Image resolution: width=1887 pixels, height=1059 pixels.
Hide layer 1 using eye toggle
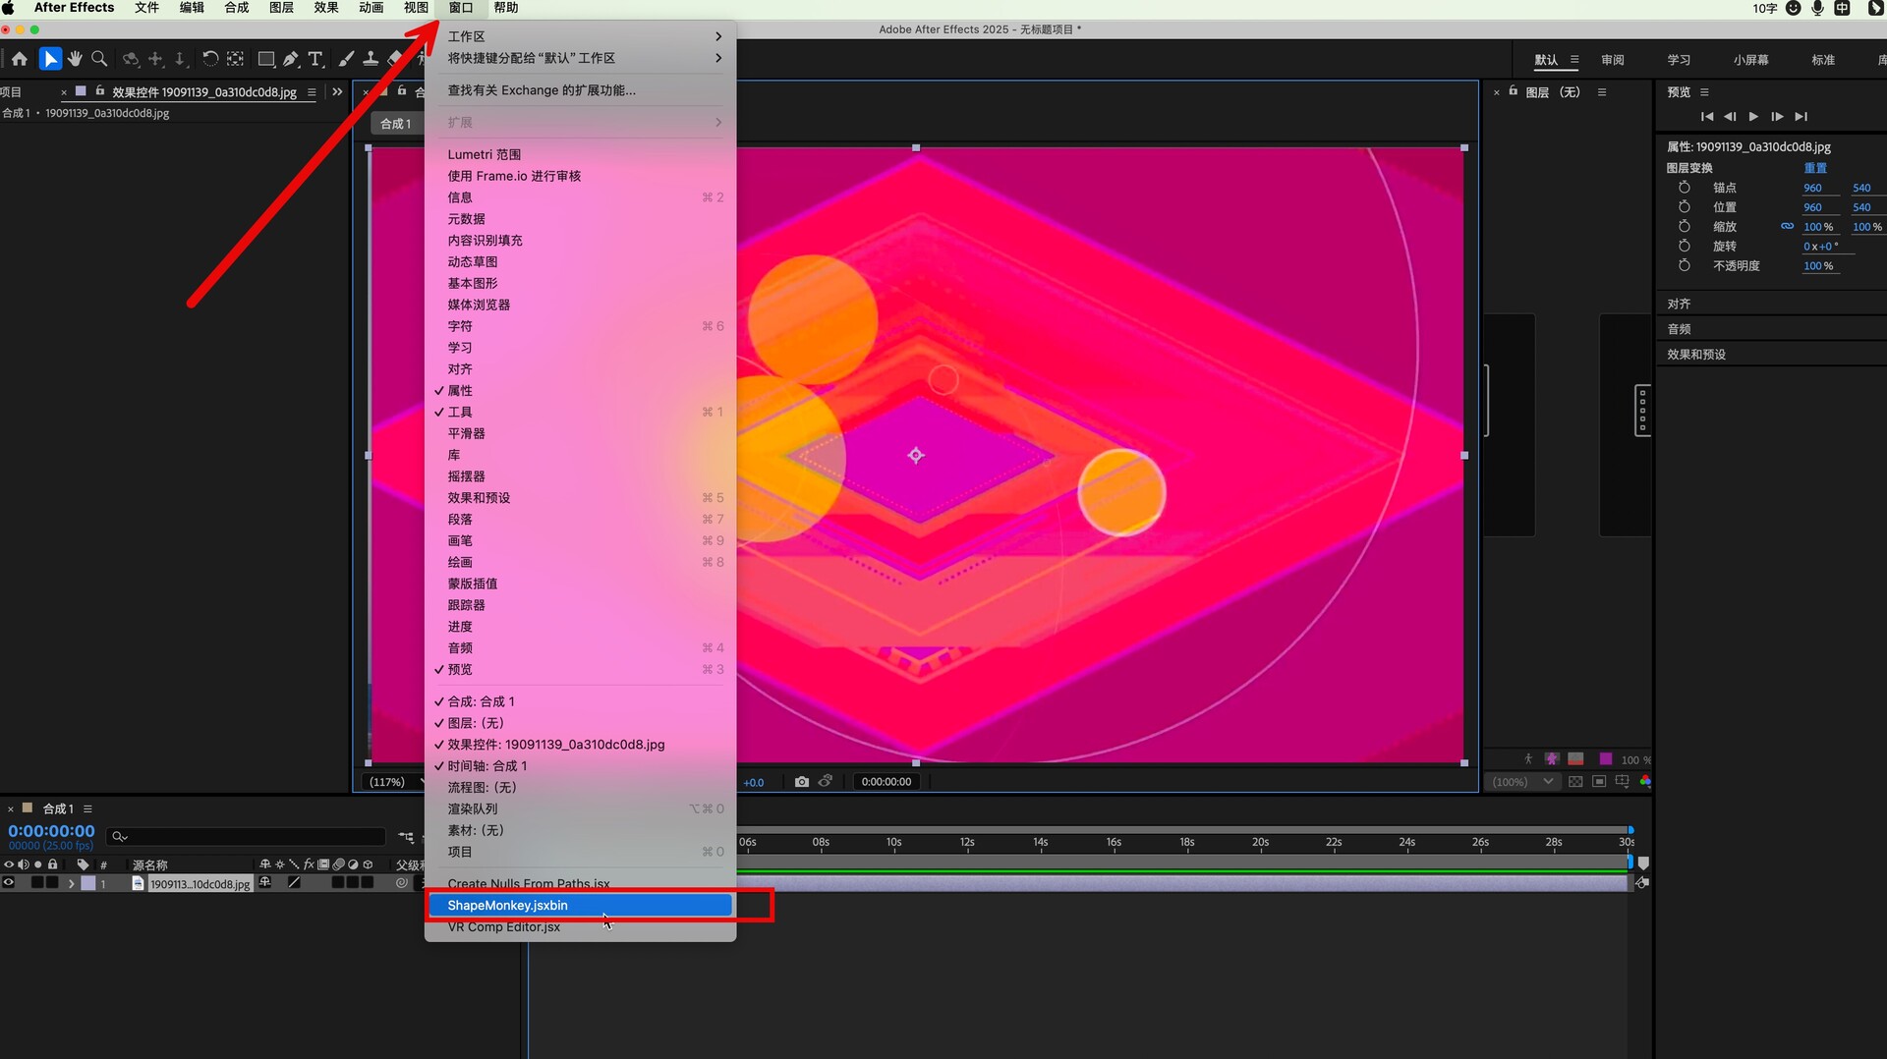pyautogui.click(x=9, y=883)
